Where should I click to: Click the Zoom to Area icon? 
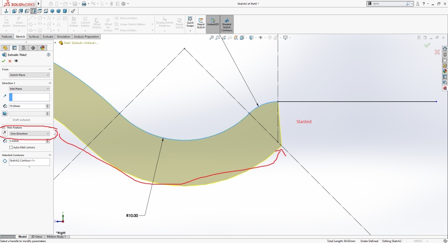pyautogui.click(x=218, y=37)
